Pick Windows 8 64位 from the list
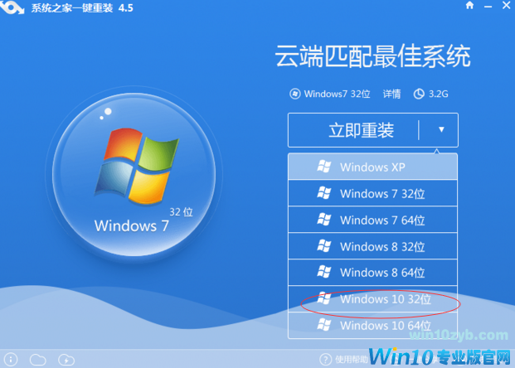This screenshot has height=368, width=515. pos(373,273)
